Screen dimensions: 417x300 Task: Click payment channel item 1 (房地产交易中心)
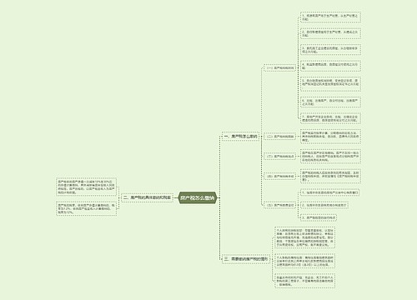(x=330, y=192)
